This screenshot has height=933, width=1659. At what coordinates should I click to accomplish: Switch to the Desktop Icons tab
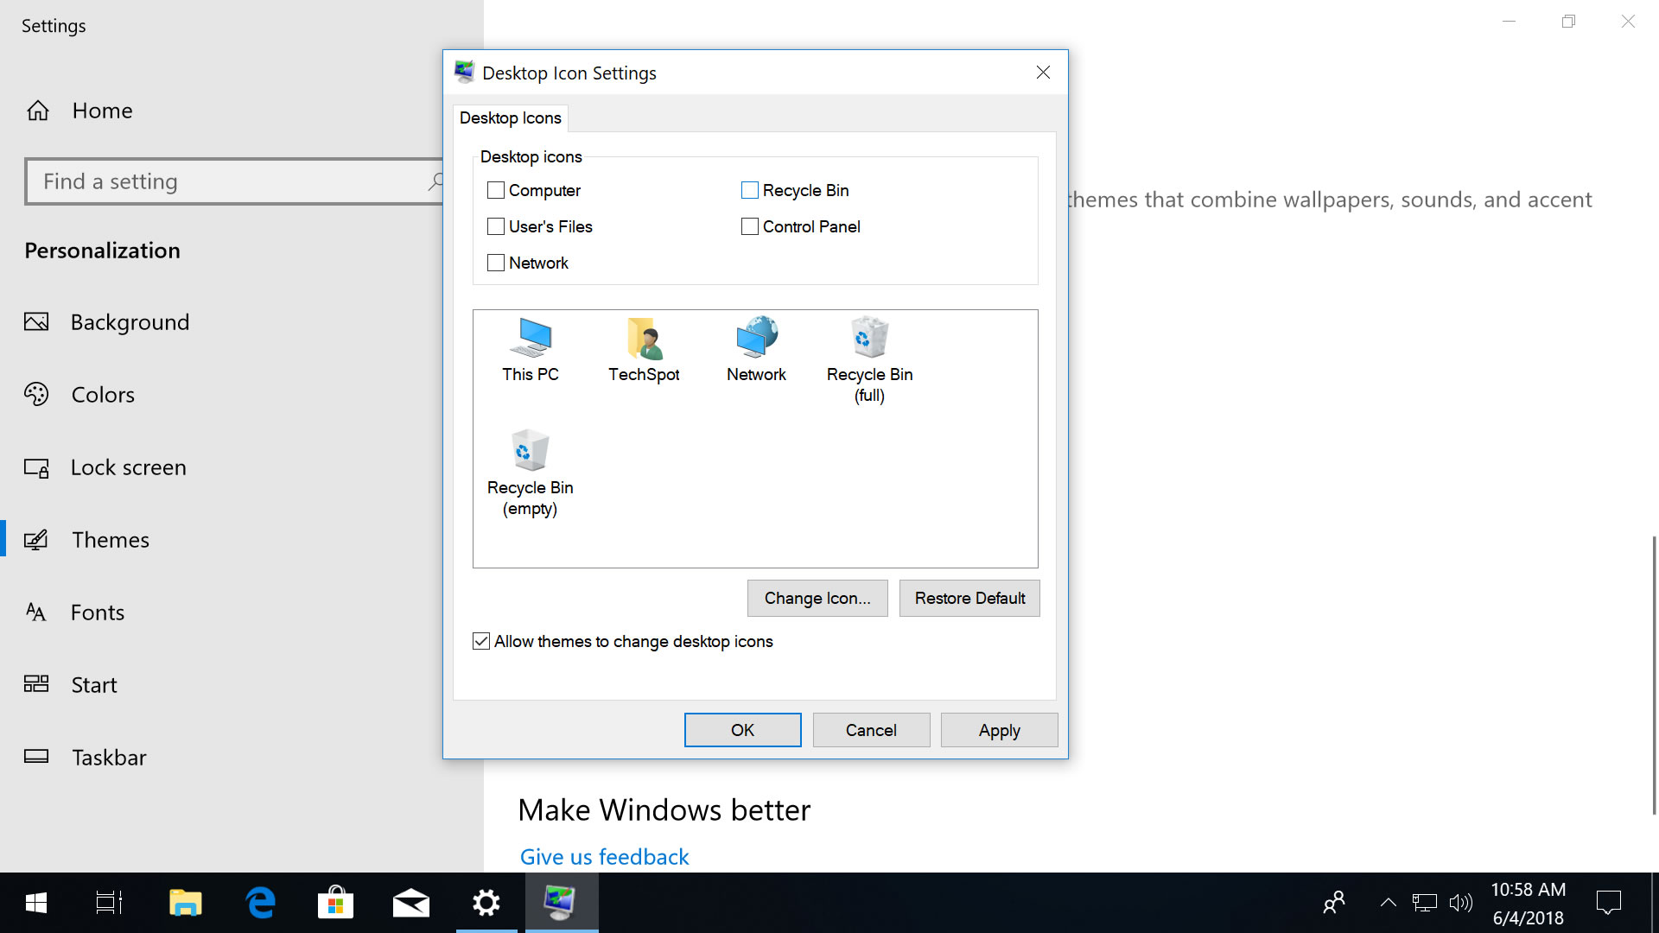[510, 117]
